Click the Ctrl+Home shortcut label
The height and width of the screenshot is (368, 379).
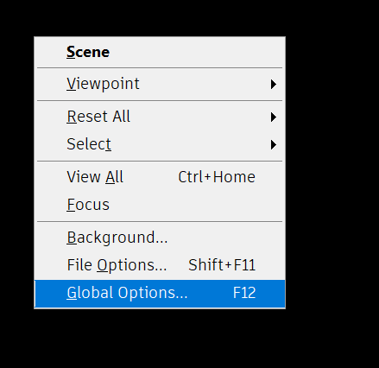[217, 177]
